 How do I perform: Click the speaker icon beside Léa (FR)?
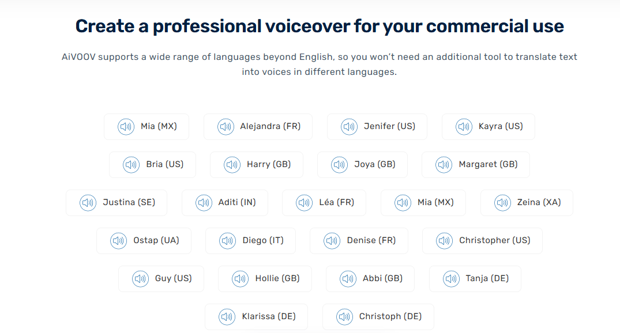point(304,203)
